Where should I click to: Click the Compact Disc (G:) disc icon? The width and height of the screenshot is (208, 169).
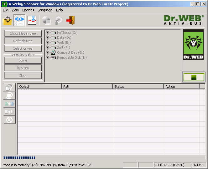tap(53, 52)
